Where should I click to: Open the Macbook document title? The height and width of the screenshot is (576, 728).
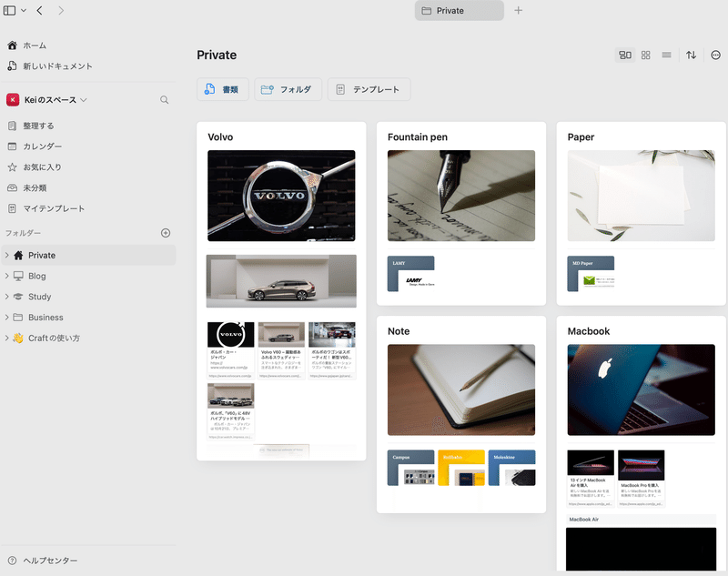click(588, 331)
